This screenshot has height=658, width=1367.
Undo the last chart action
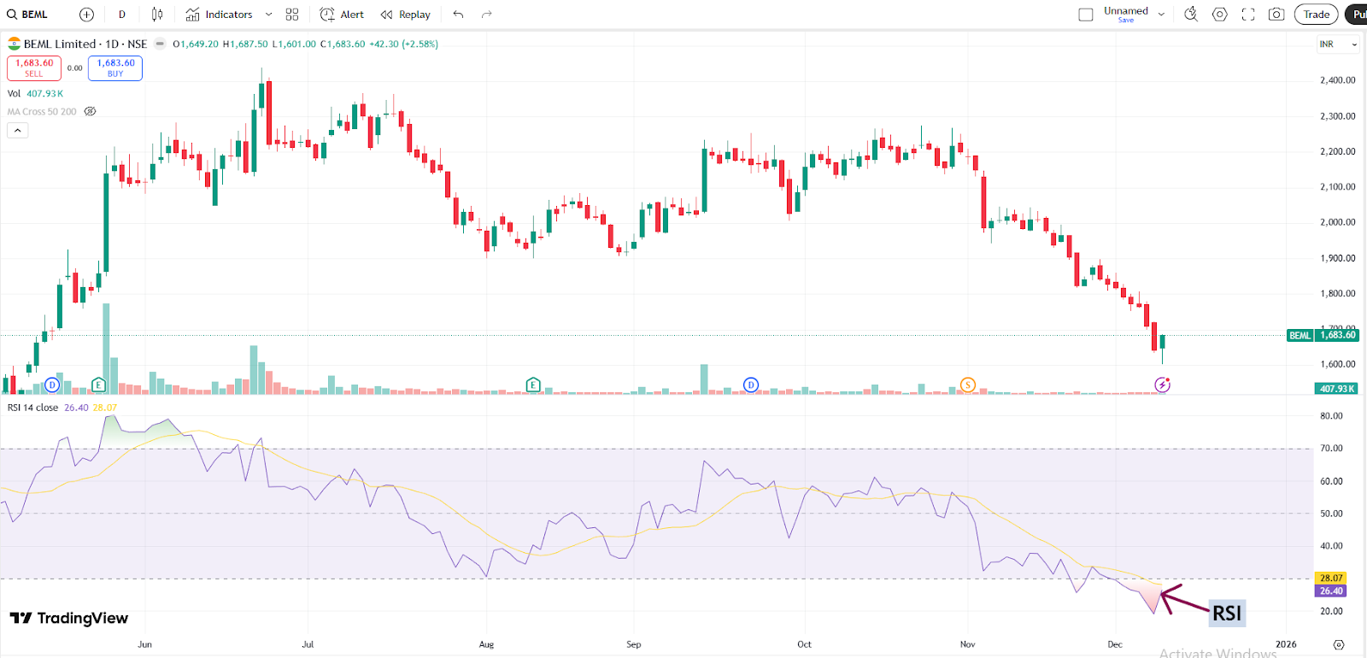point(459,15)
